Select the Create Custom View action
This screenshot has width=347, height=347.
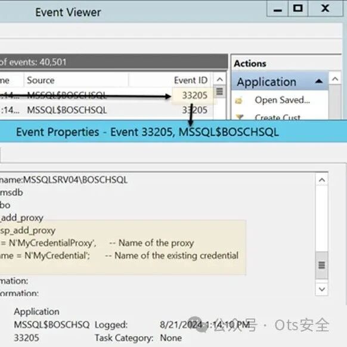pos(277,117)
